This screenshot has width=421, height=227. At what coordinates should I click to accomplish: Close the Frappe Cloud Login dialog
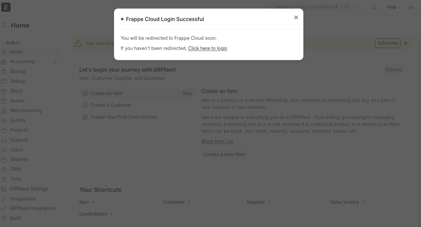pyautogui.click(x=296, y=17)
